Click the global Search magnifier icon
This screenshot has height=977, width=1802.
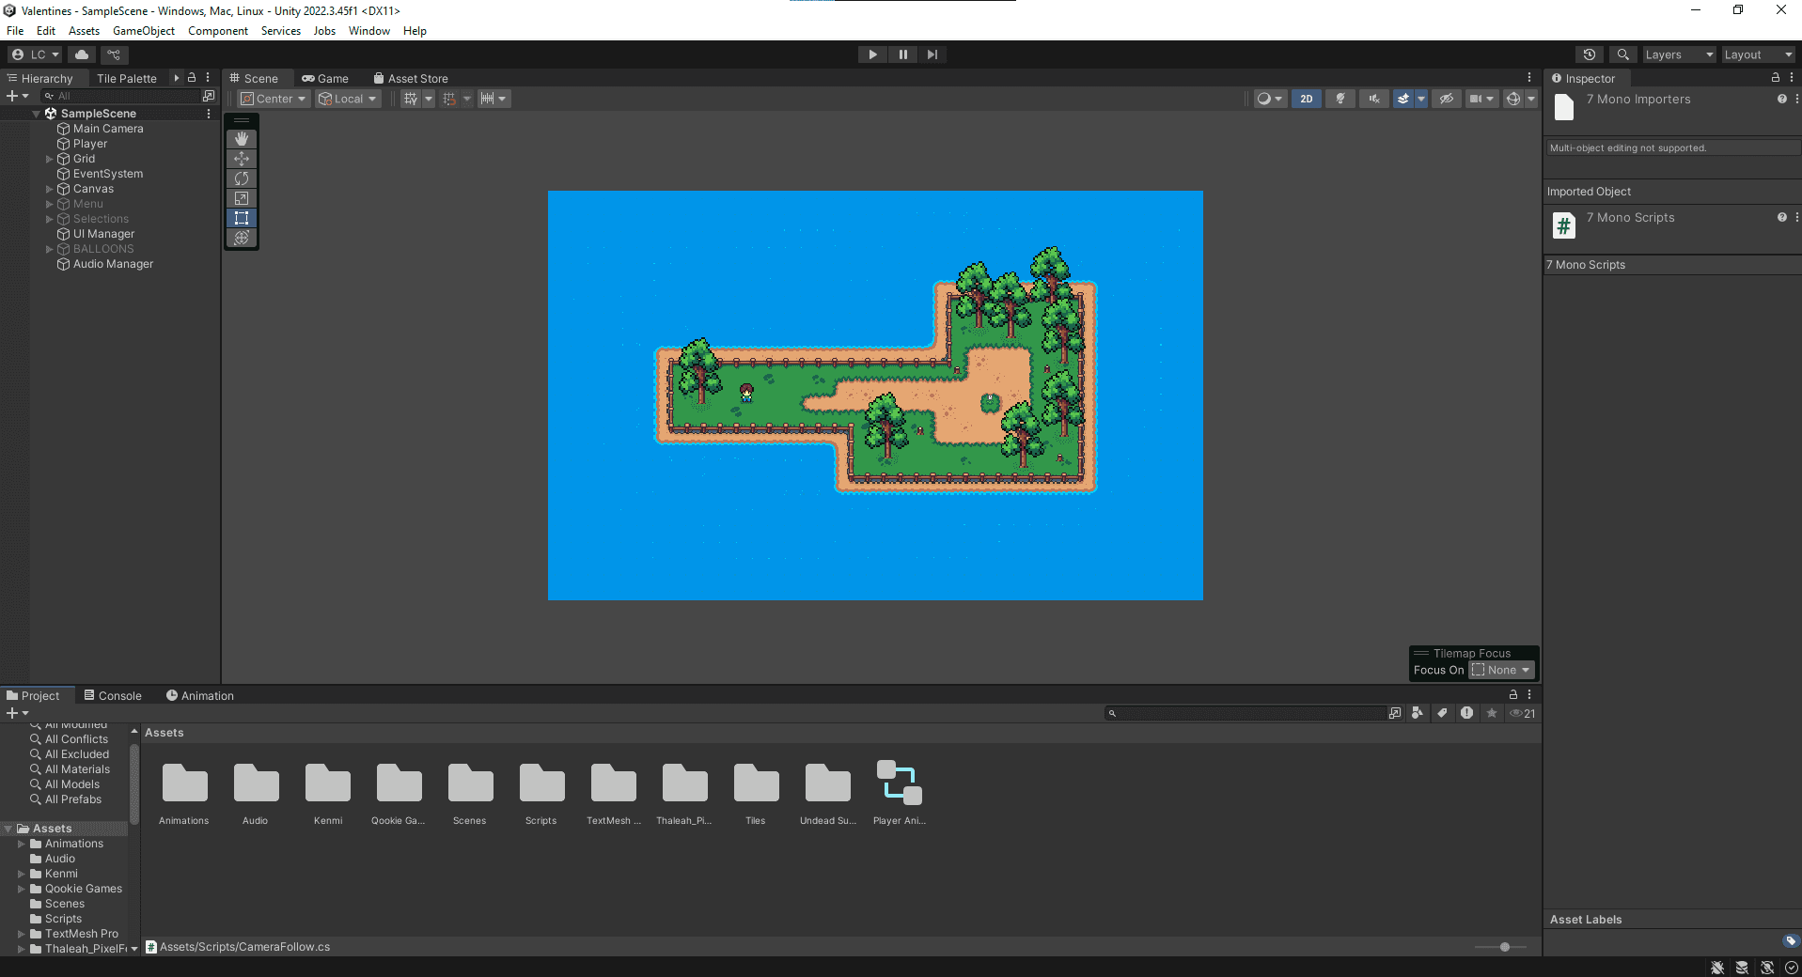pos(1622,54)
